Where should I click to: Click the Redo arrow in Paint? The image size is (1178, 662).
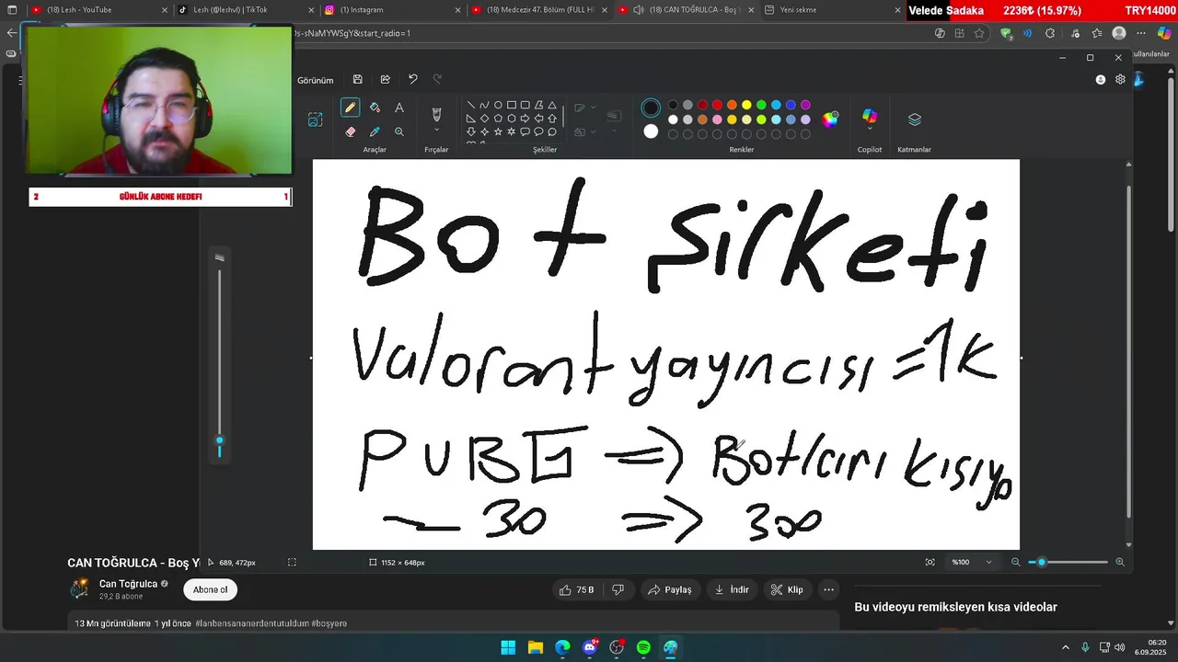pyautogui.click(x=437, y=79)
